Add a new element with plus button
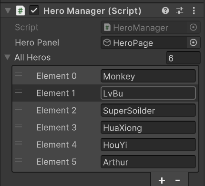Viewport: 205px width, 186px height. 162,180
